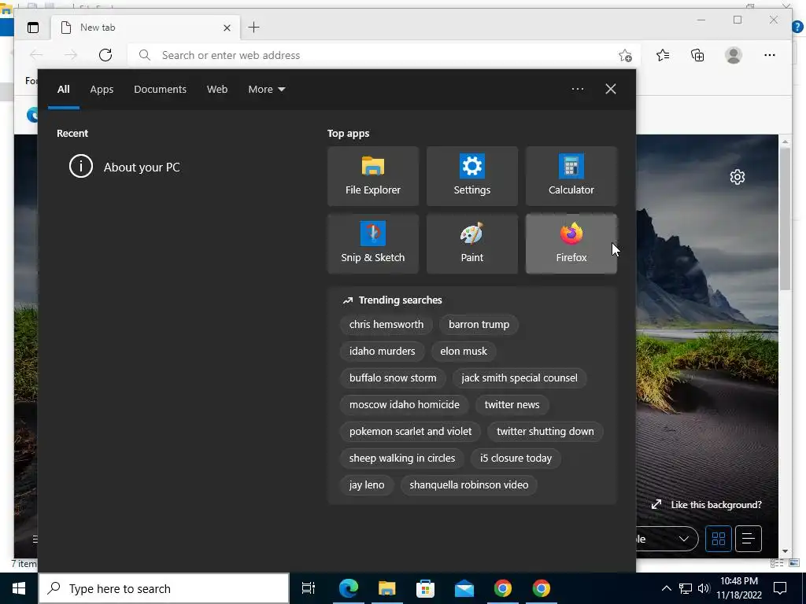
Task: Open a new tab in Edge
Action: pyautogui.click(x=254, y=28)
